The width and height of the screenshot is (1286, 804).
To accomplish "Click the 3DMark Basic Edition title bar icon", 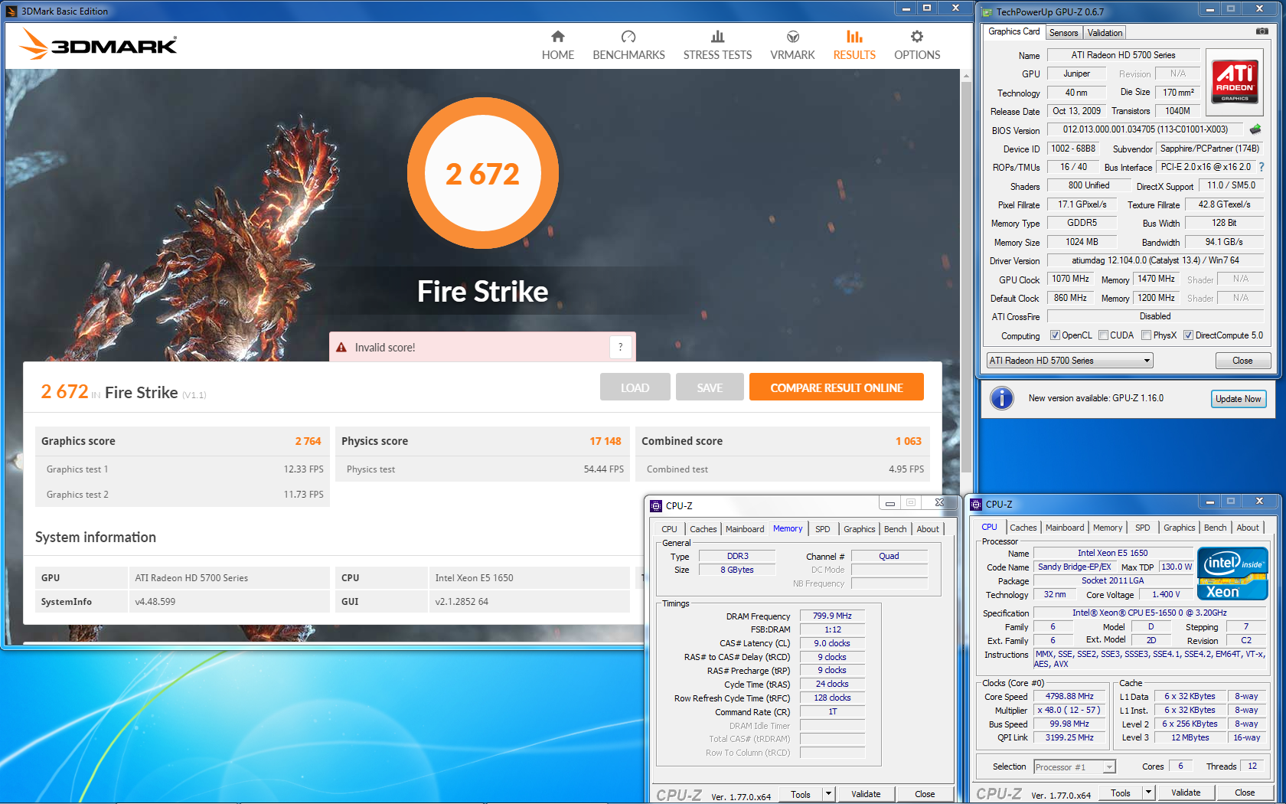I will point(11,11).
